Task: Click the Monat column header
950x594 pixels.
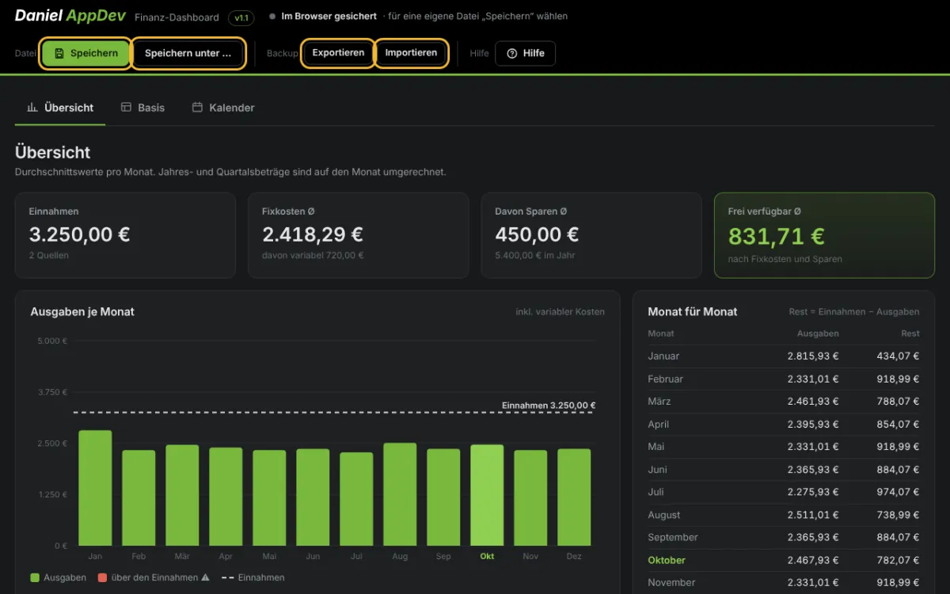Action: (x=661, y=333)
